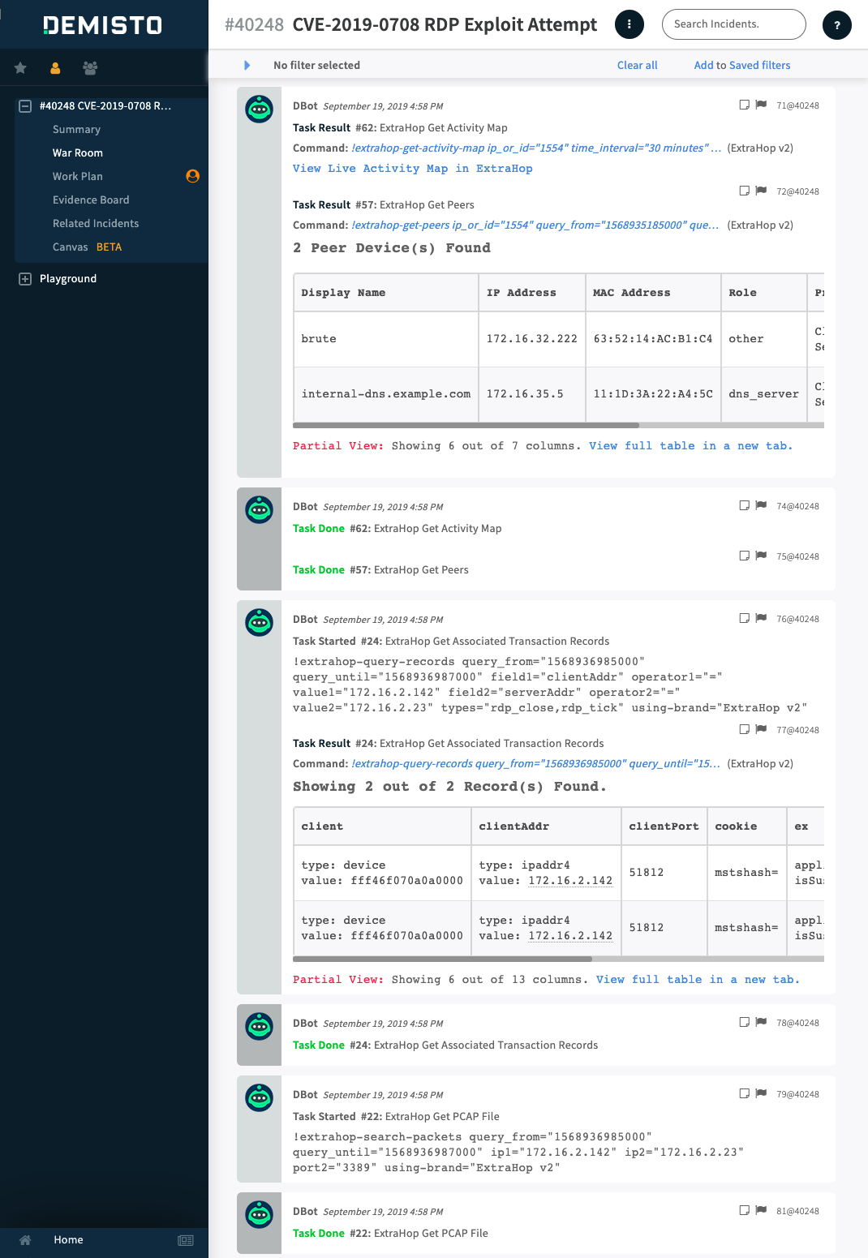The width and height of the screenshot is (868, 1258).
Task: Toggle note checkbox for entry 78@40248
Action: pyautogui.click(x=744, y=1022)
